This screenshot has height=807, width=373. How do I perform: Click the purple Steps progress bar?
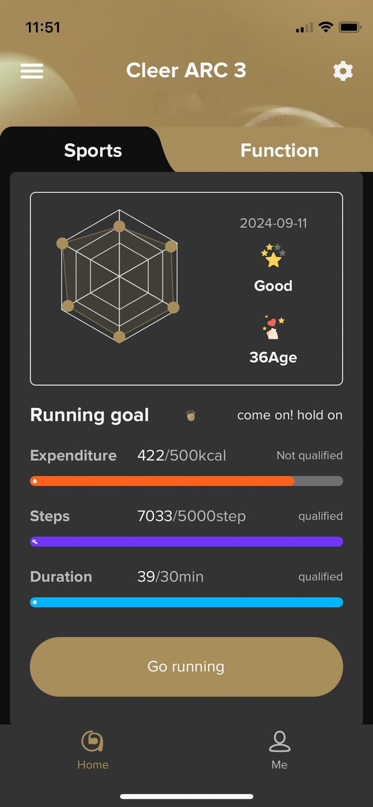pyautogui.click(x=186, y=541)
